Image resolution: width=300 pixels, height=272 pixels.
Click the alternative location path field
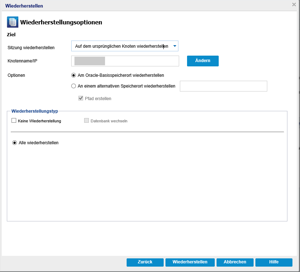(223, 86)
